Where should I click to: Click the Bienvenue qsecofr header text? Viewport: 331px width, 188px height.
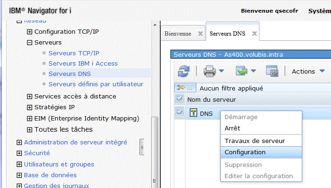(270, 11)
